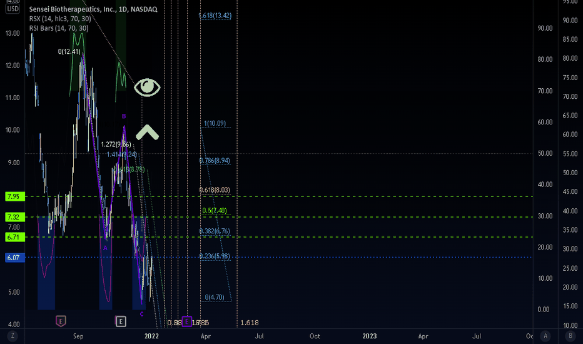Screen dimensions: 583x344
Task: Click the upward chevron arrow icon
Action: click(x=147, y=132)
